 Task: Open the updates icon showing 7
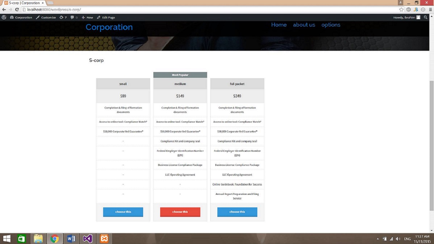[x=63, y=17]
